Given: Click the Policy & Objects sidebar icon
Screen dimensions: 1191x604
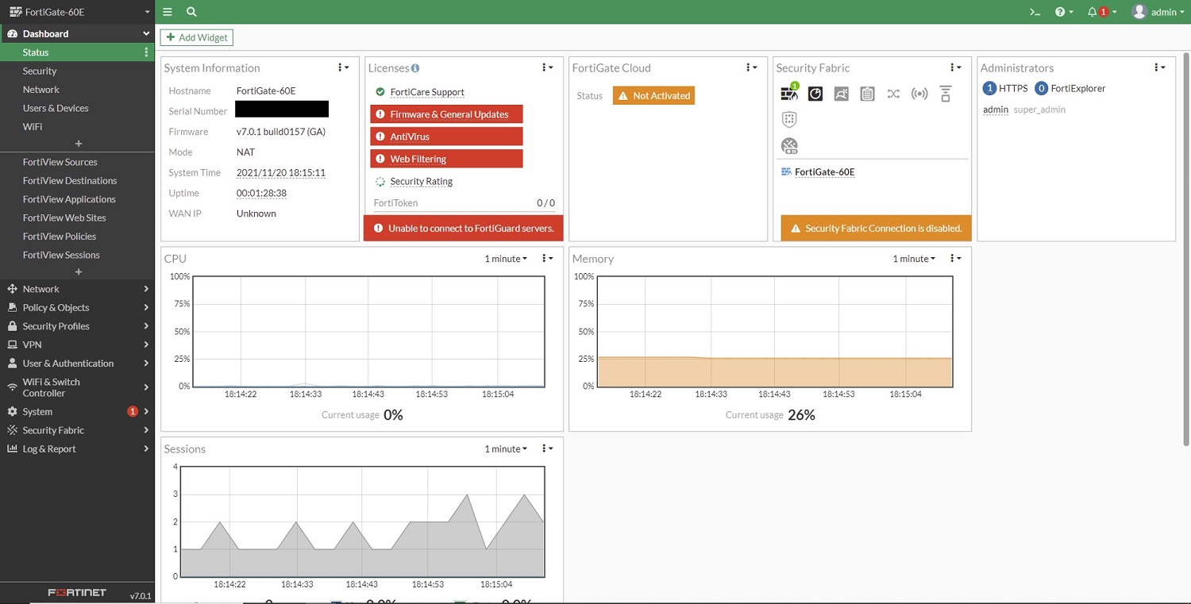Looking at the screenshot, I should point(12,307).
